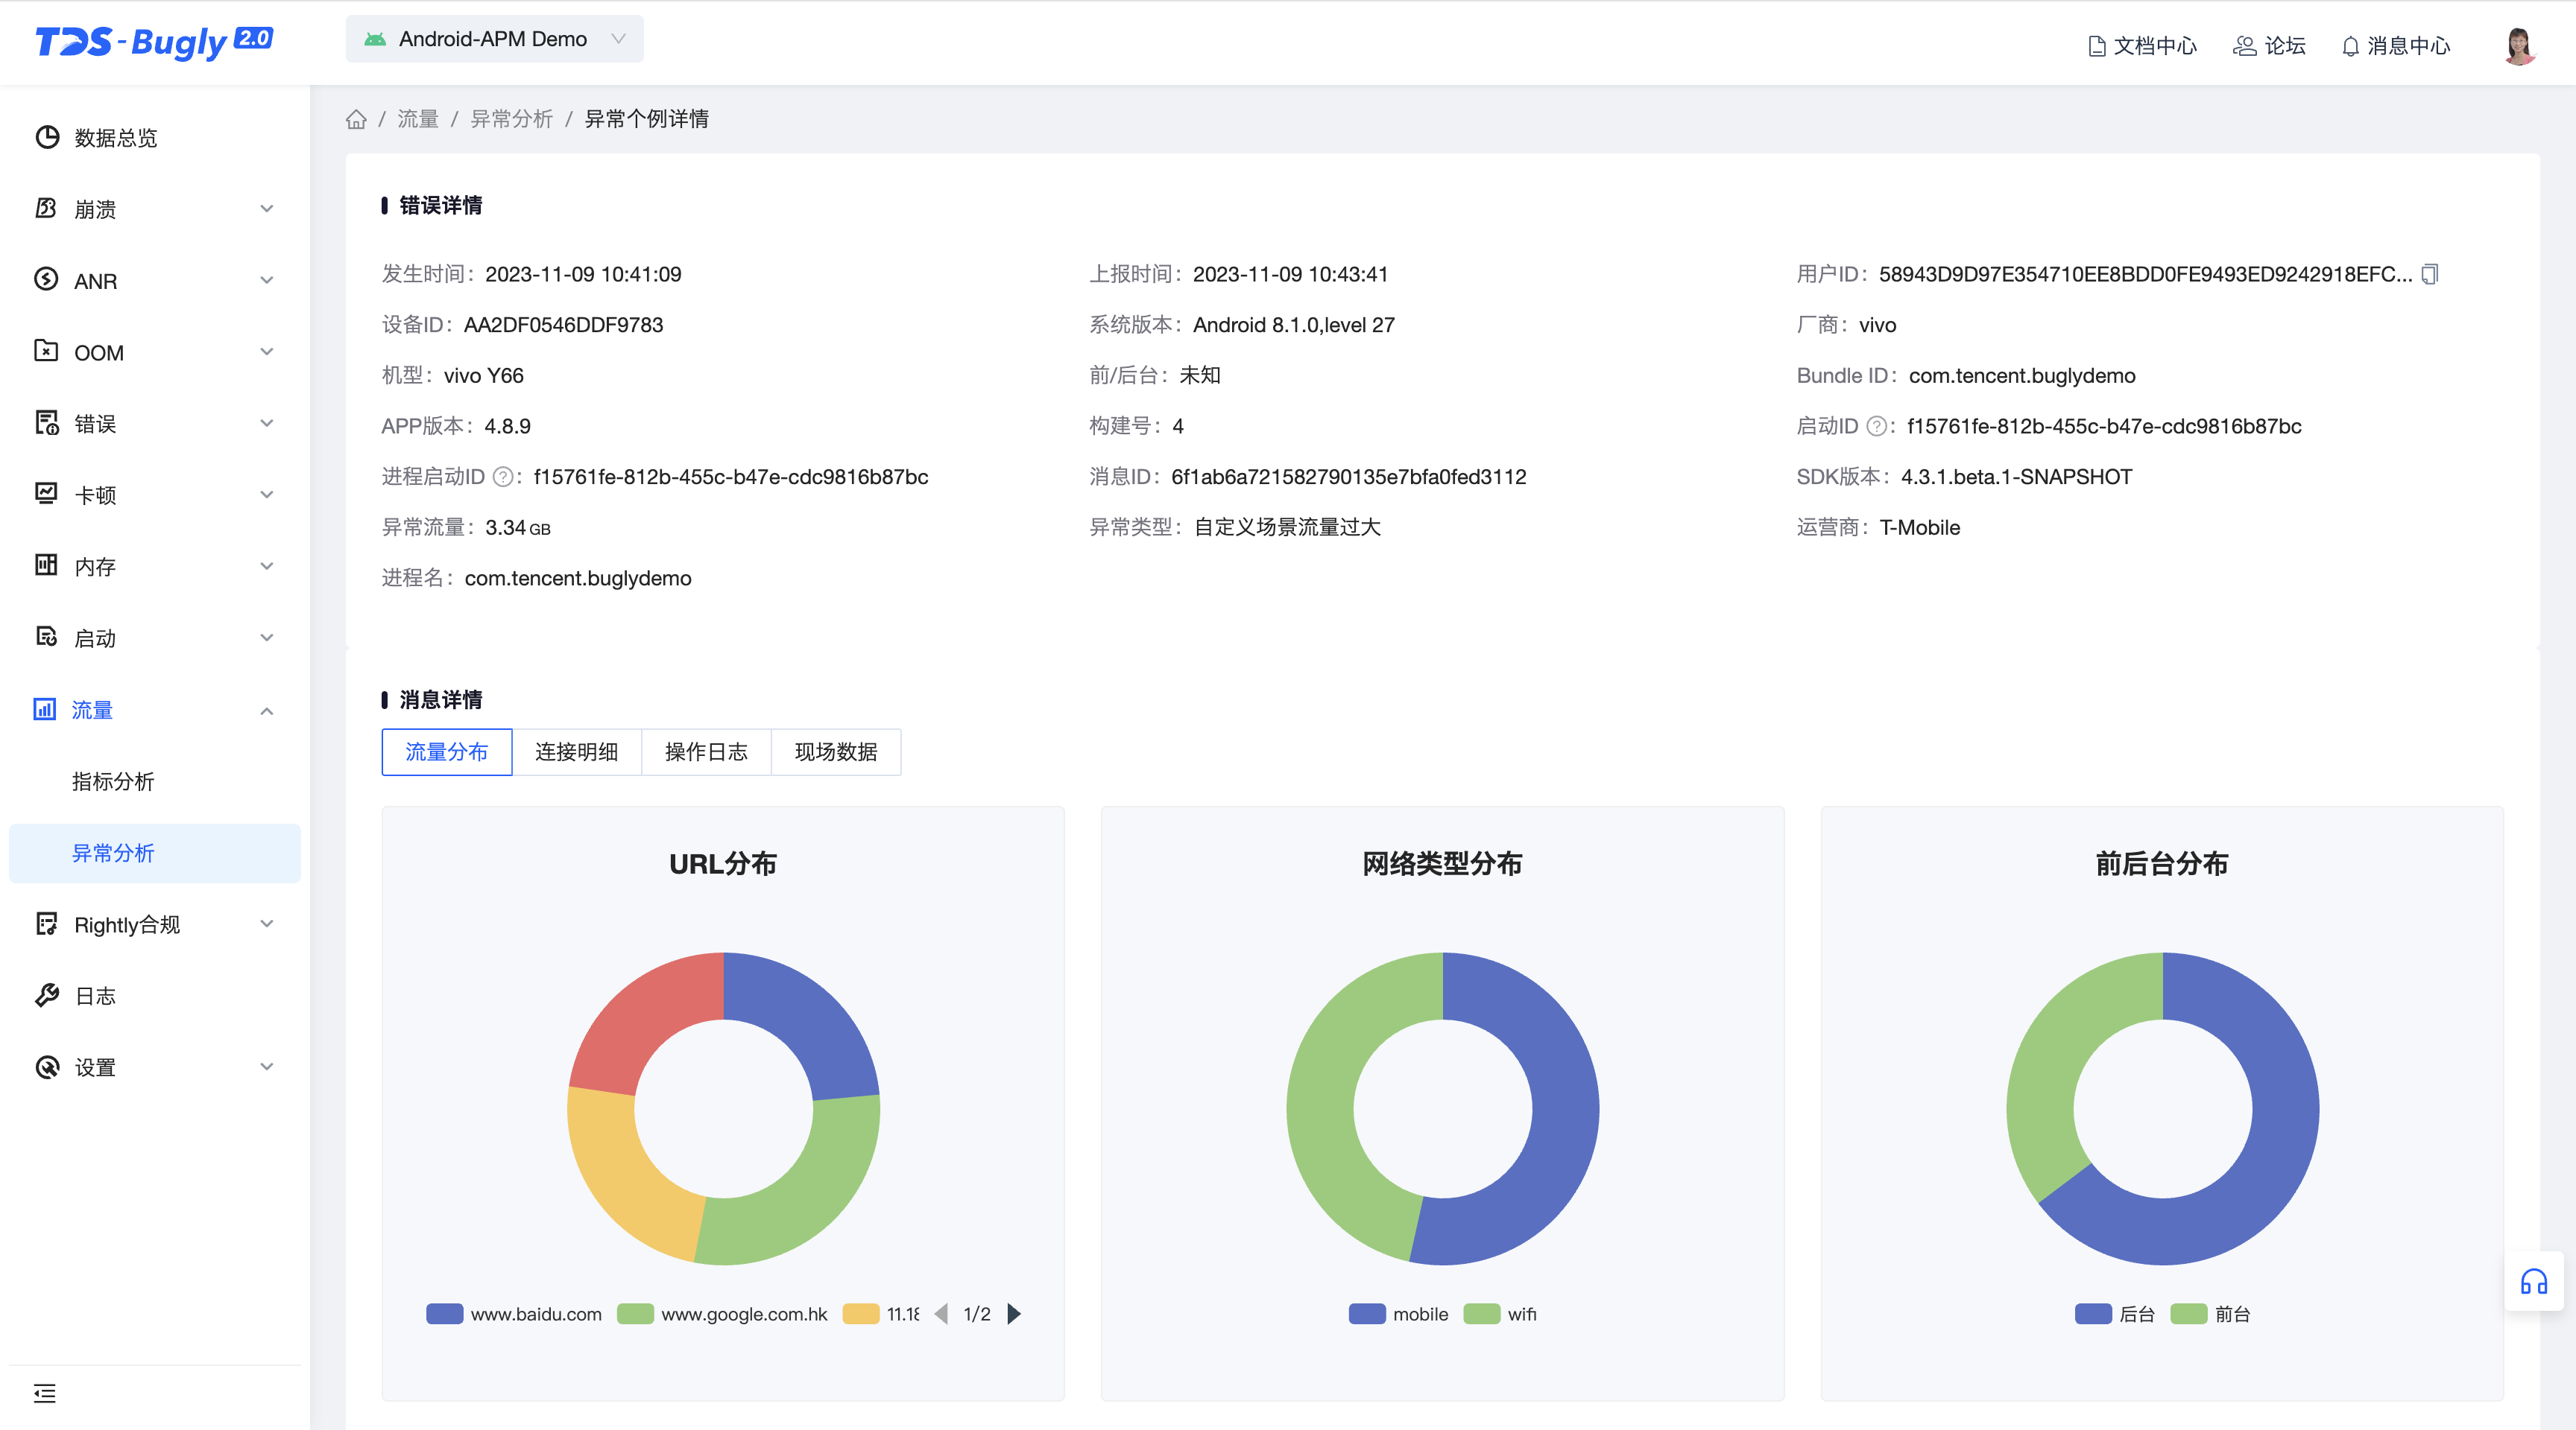The width and height of the screenshot is (2576, 1430).
Task: Expand the Rightly合规 menu chevron
Action: (x=267, y=924)
